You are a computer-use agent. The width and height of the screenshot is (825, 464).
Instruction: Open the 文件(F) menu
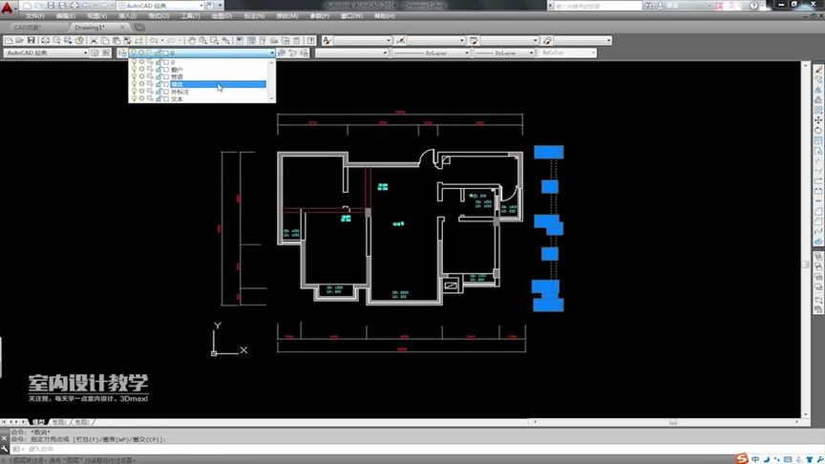pyautogui.click(x=34, y=16)
